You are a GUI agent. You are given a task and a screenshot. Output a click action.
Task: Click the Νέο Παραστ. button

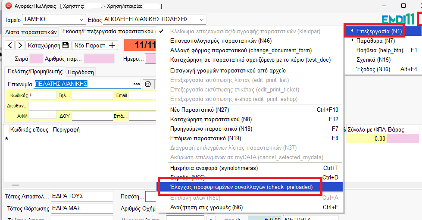click(96, 45)
